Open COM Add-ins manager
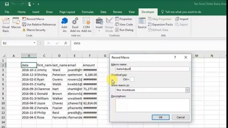The height and width of the screenshot is (128, 228). coord(86,25)
